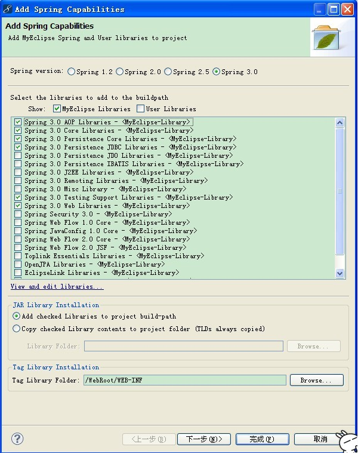Close the Add Spring Capabilities dialog
358x453 pixels.
point(348,10)
